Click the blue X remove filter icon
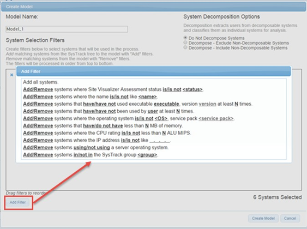This screenshot has width=307, height=229. point(12,75)
